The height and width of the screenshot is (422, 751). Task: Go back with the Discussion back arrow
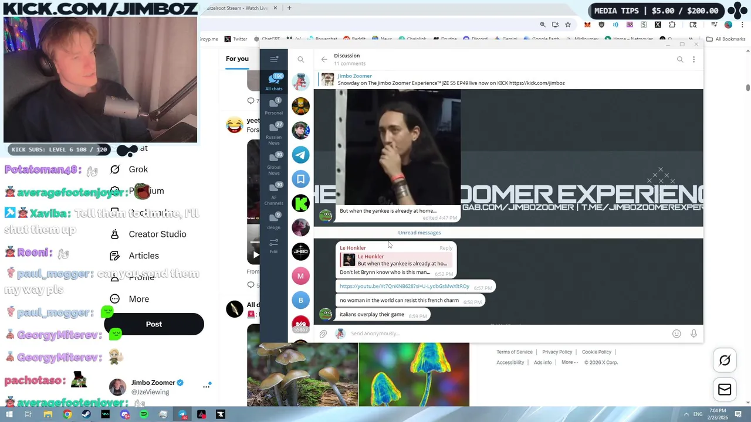point(324,59)
